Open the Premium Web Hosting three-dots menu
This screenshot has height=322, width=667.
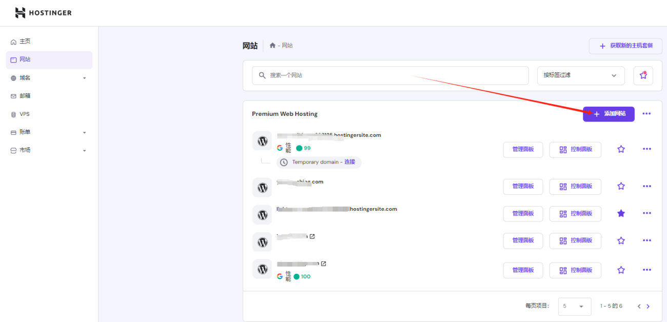pyautogui.click(x=646, y=114)
